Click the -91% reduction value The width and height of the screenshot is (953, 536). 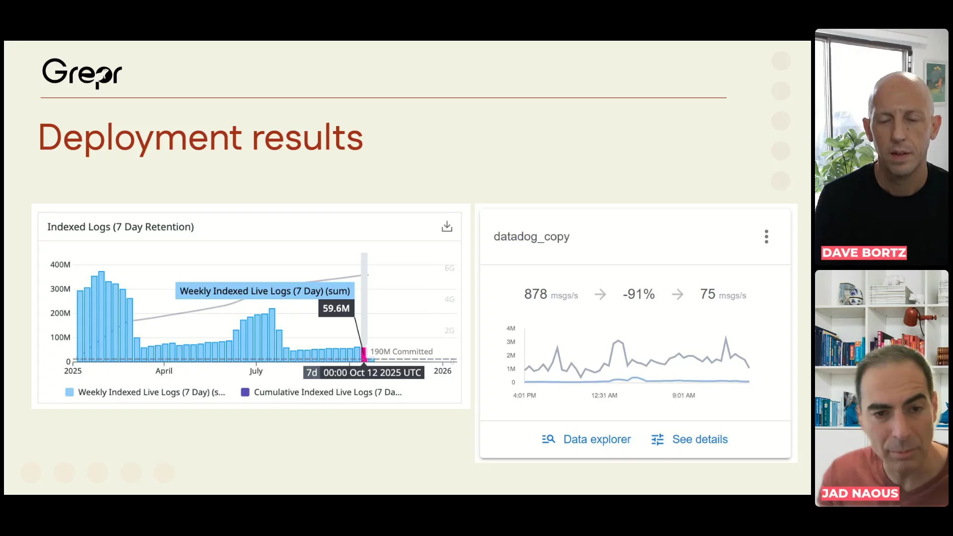[638, 294]
